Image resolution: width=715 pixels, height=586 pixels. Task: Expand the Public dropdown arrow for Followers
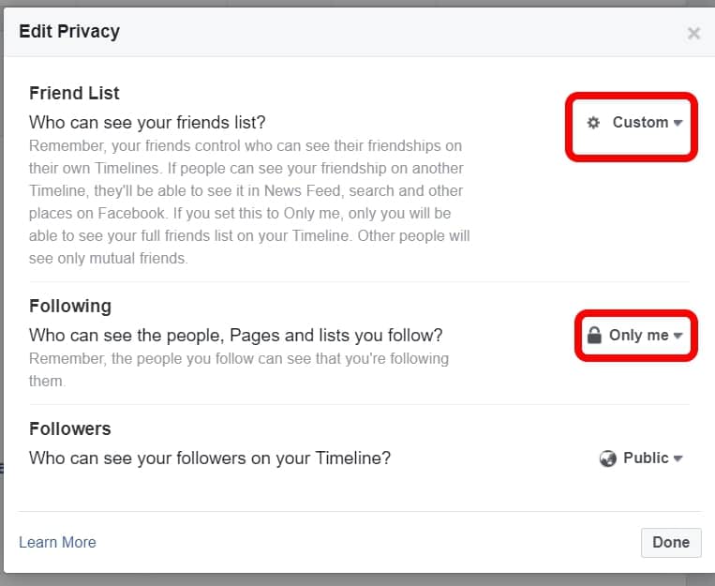678,458
